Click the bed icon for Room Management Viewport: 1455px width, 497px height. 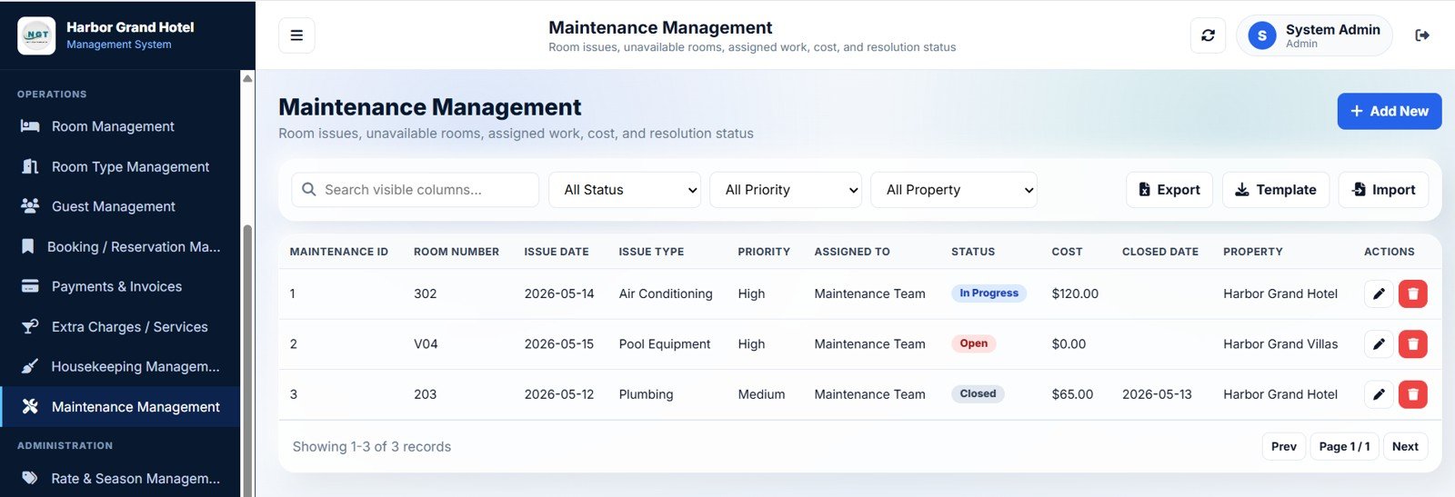click(30, 126)
